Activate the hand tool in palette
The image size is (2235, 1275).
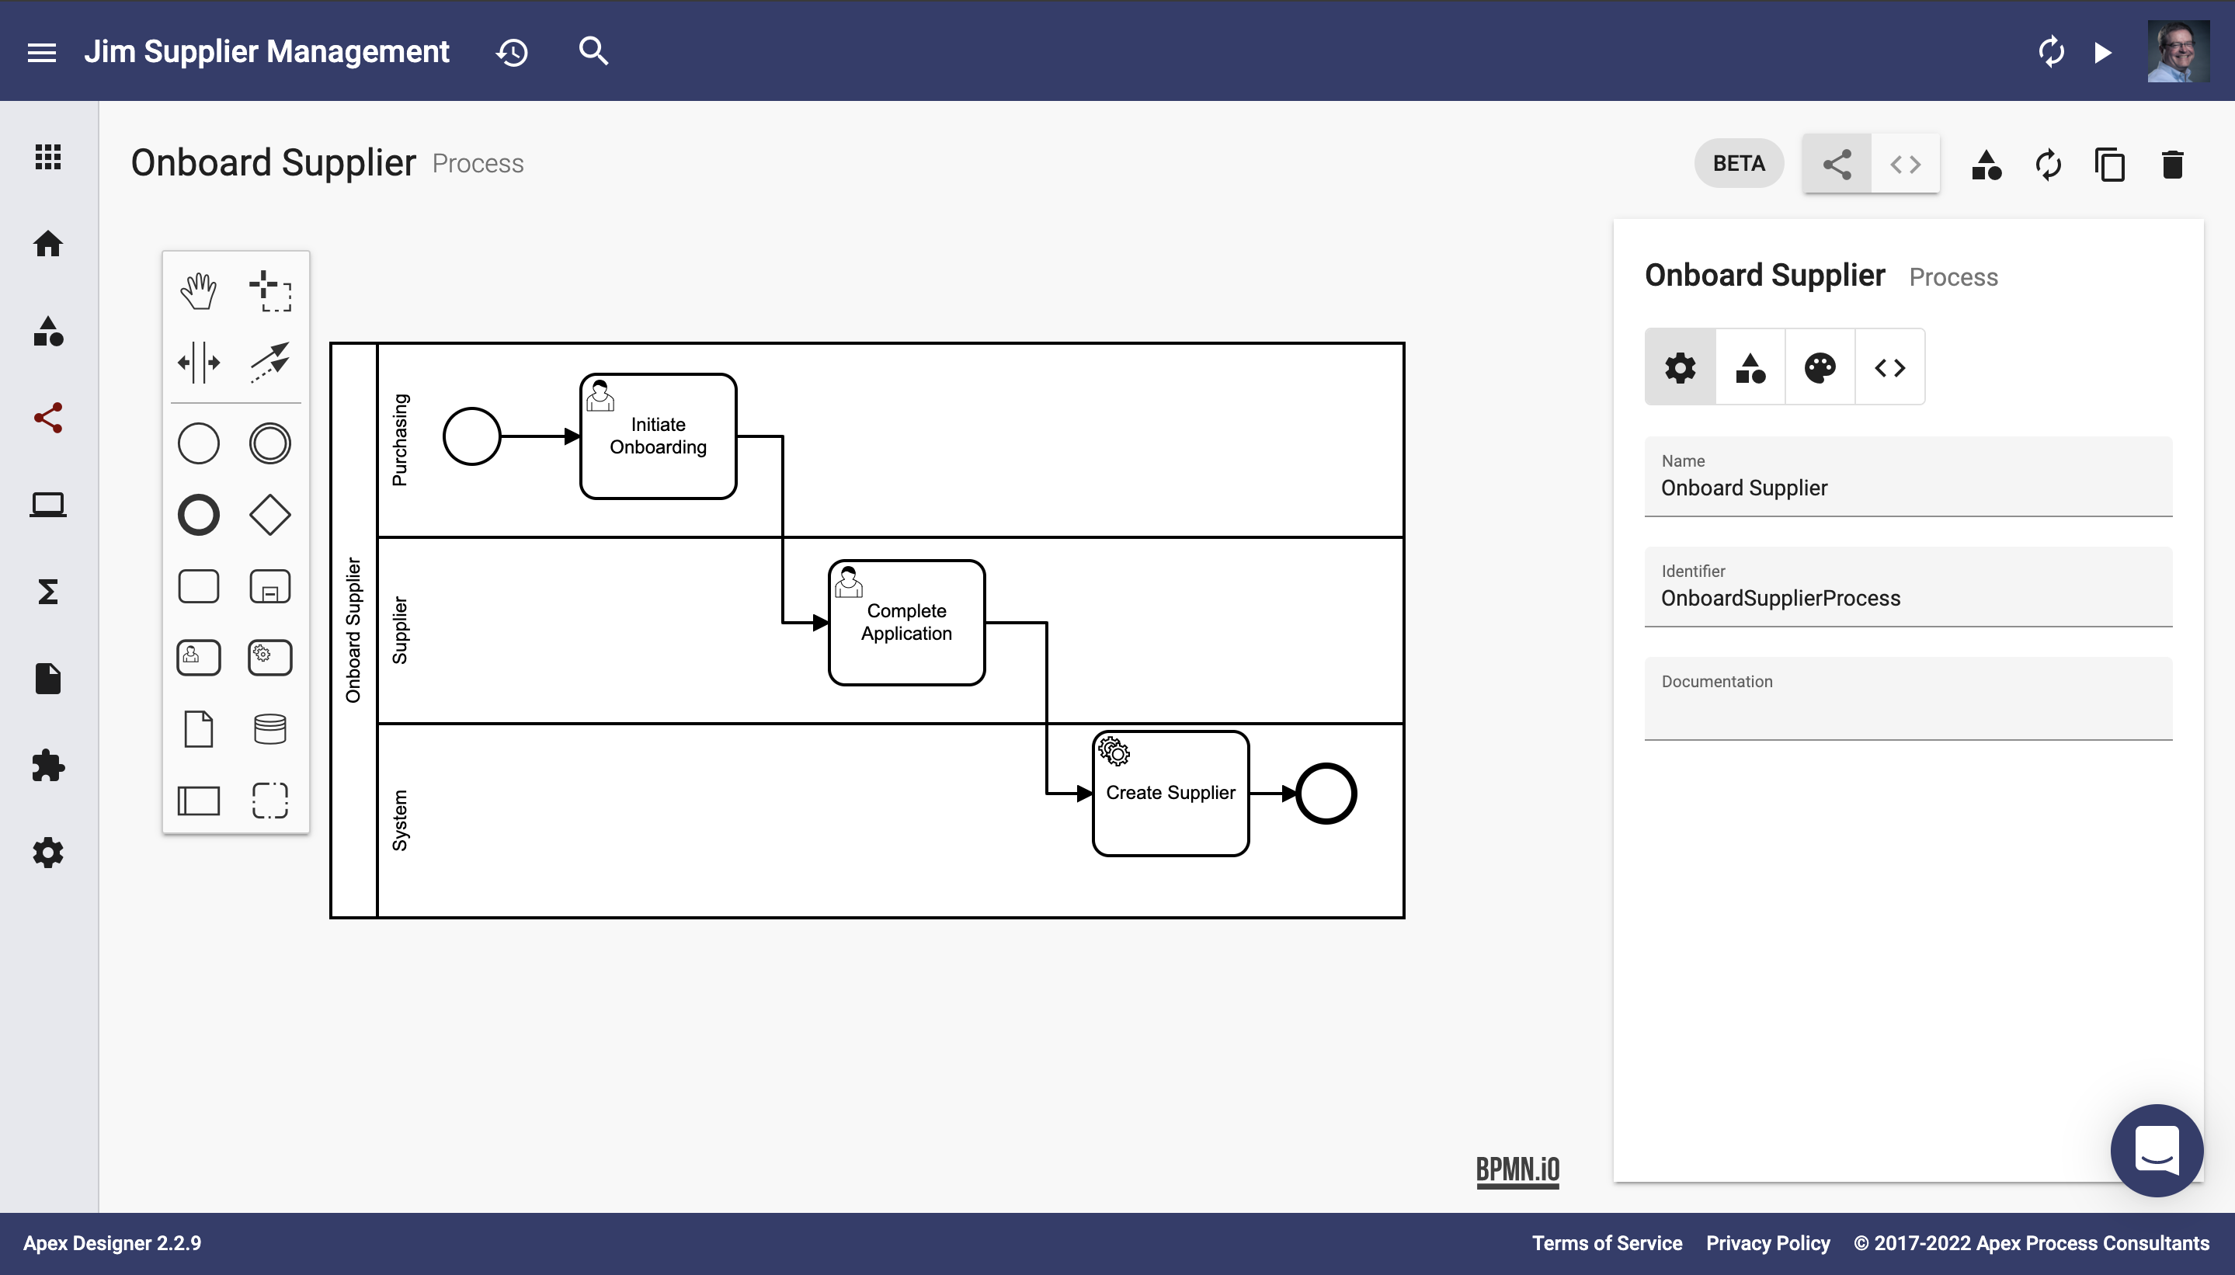(199, 290)
